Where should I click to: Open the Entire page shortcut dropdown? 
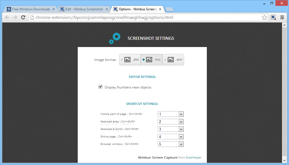coord(171,137)
